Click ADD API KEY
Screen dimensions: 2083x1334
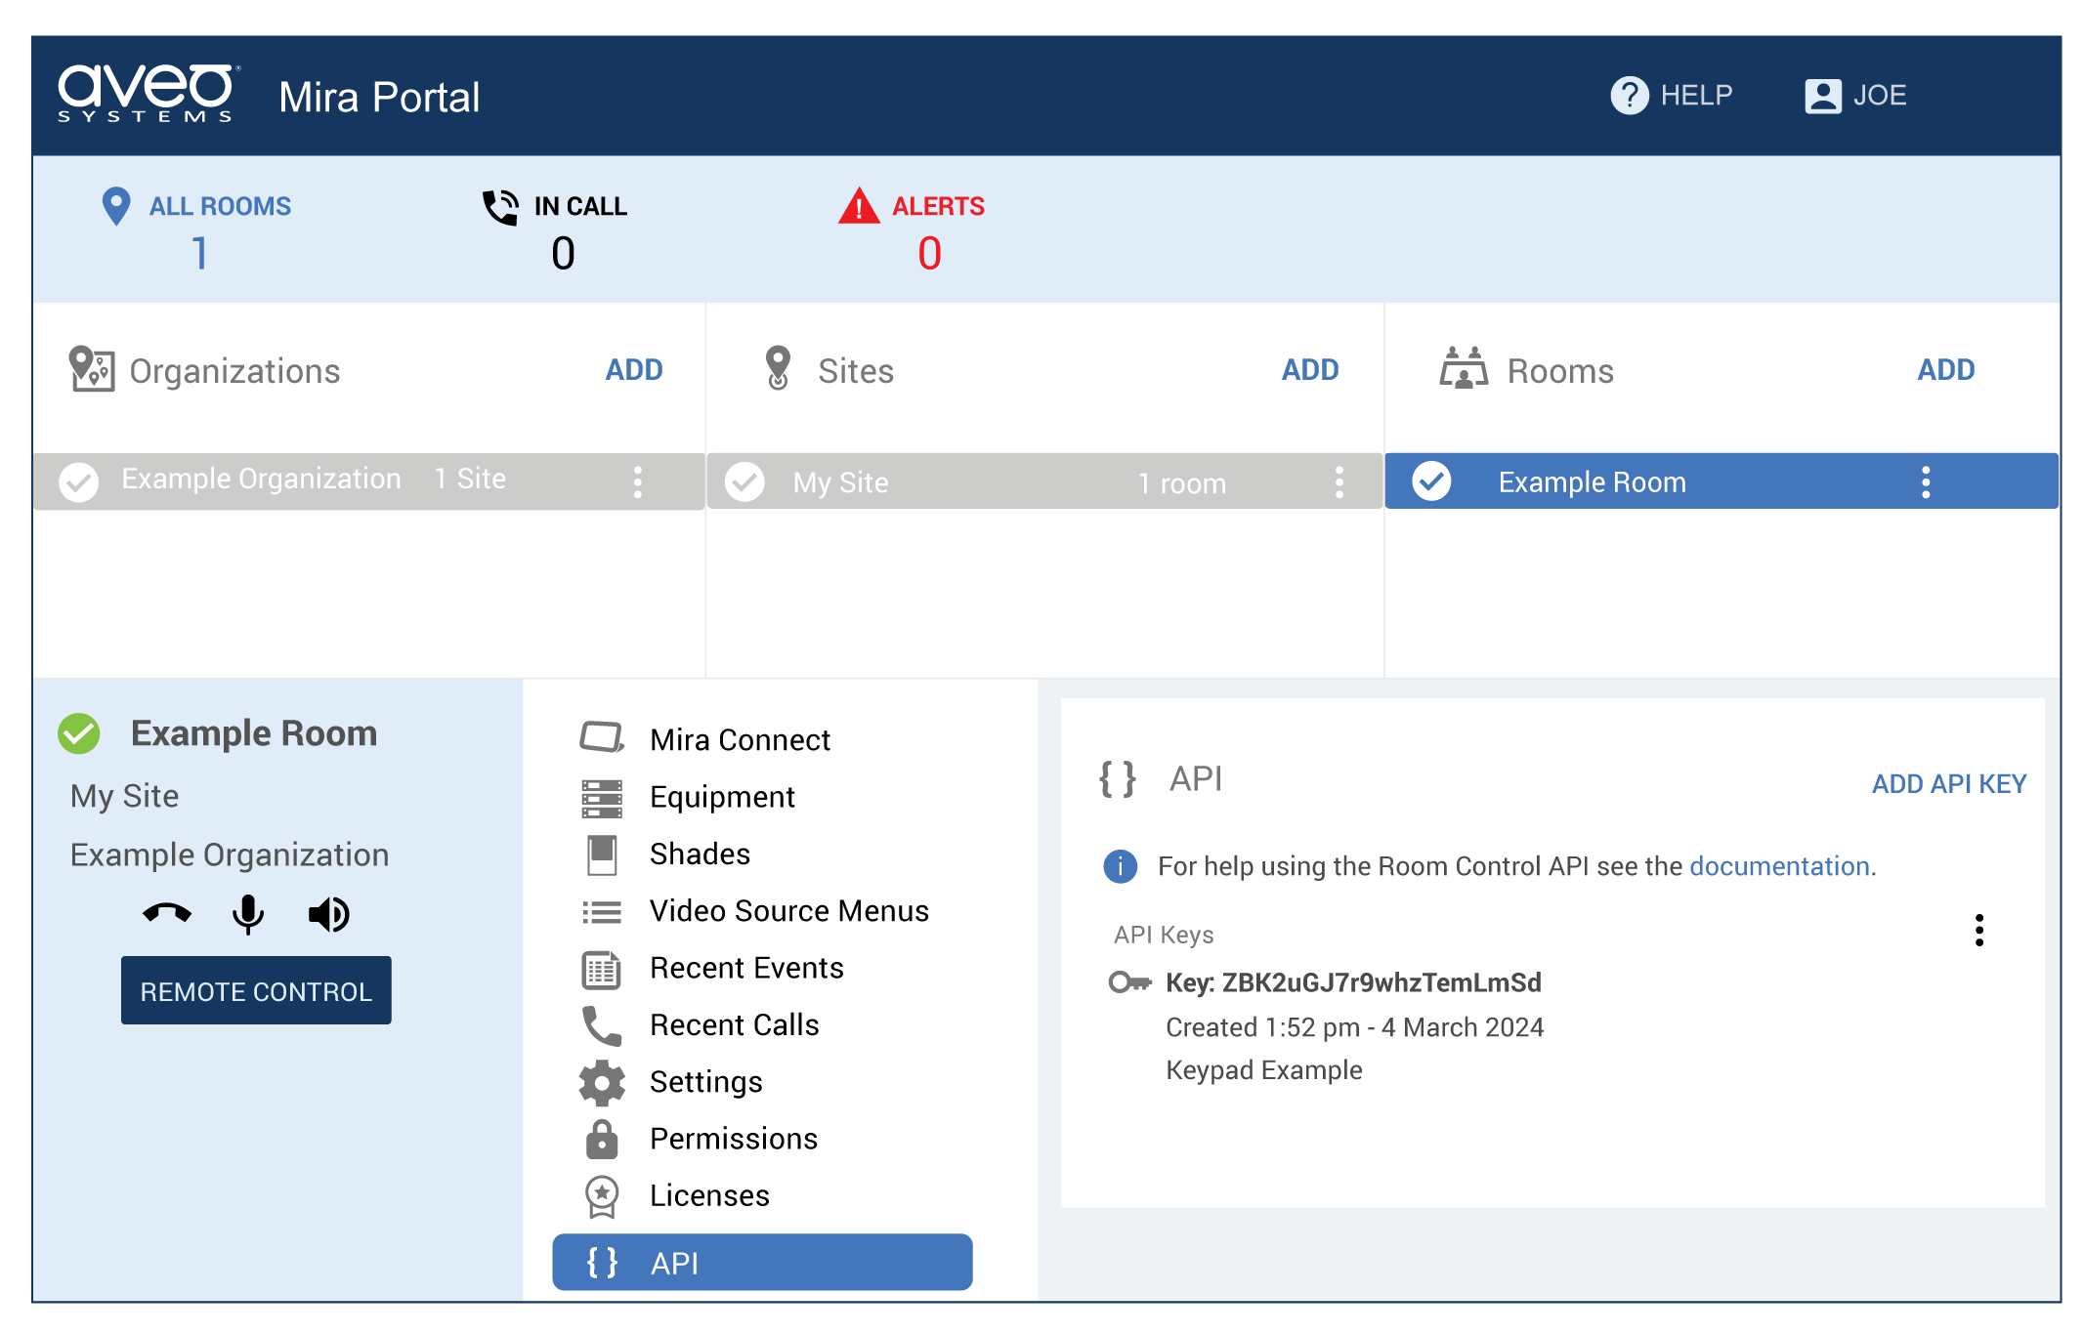coord(1948,784)
